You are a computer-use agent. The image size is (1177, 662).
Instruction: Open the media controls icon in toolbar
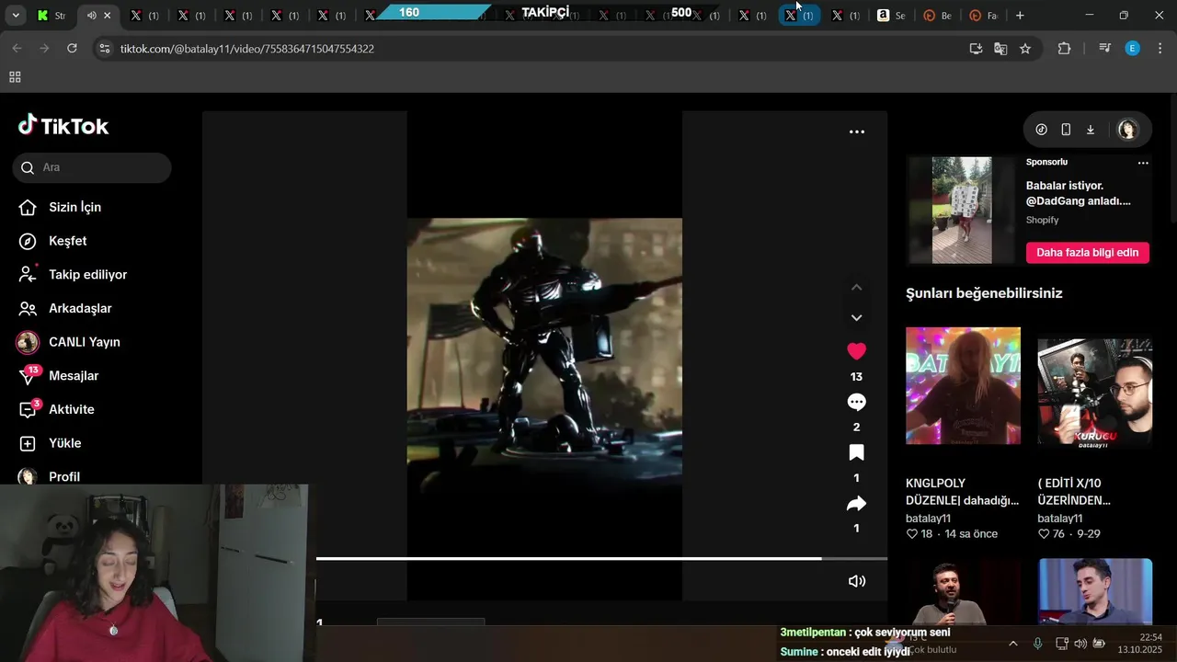(1104, 49)
